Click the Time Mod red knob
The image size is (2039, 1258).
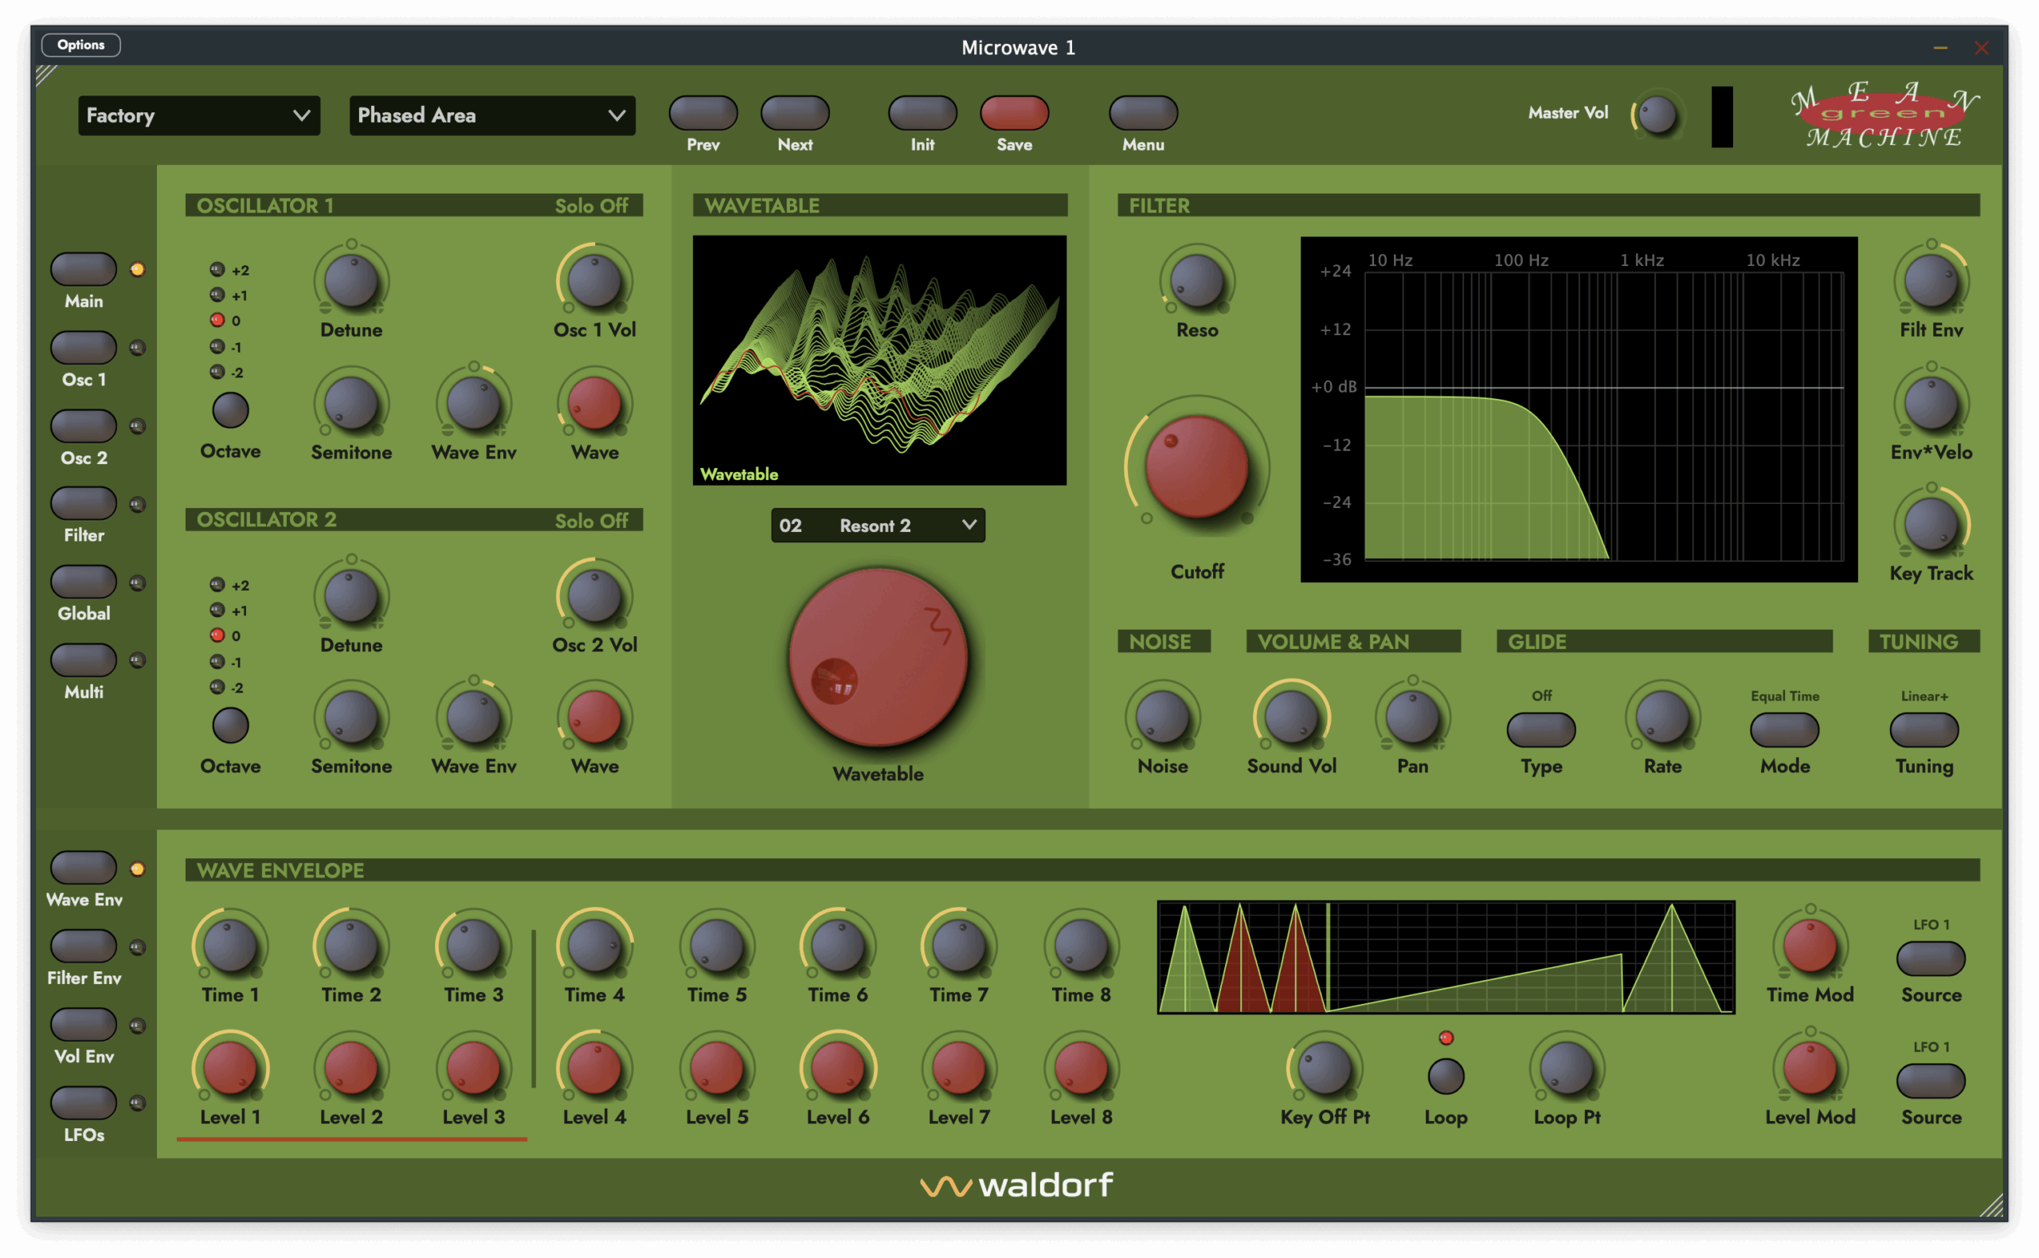pos(1810,946)
